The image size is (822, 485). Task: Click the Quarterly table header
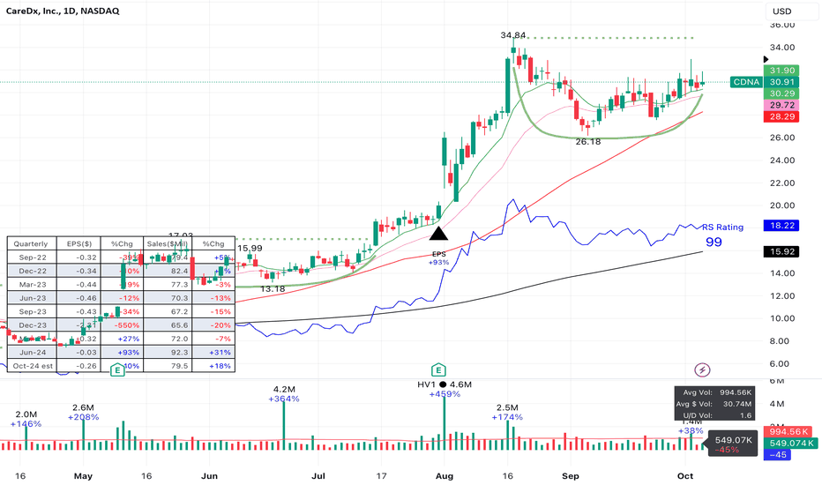point(31,243)
